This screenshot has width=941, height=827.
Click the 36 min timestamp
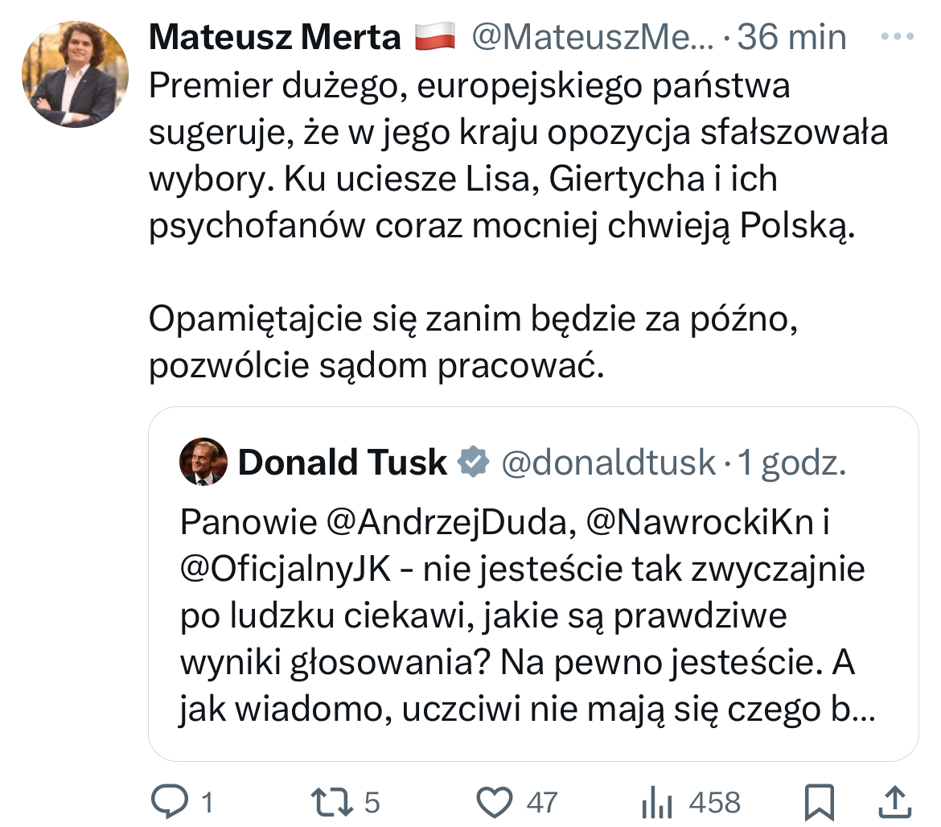(x=792, y=38)
